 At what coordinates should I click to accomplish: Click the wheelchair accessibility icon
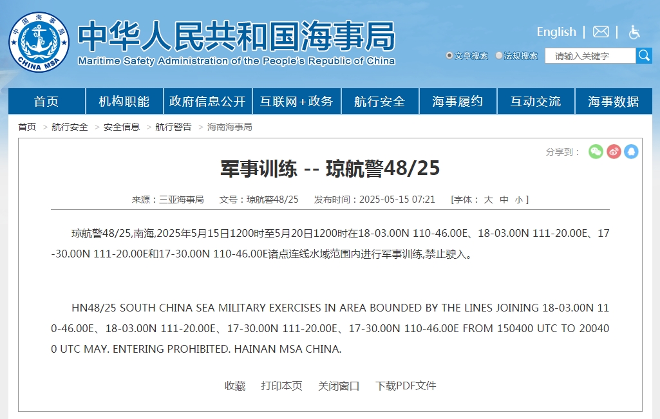634,32
